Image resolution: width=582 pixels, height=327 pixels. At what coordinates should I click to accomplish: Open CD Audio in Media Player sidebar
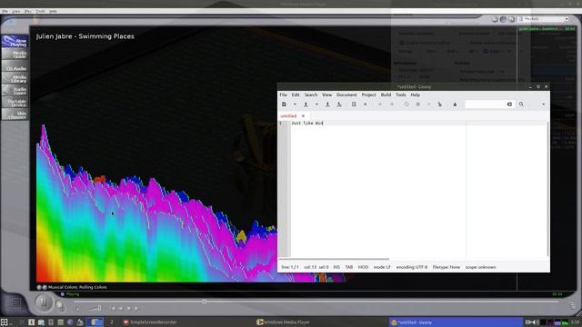(15, 66)
